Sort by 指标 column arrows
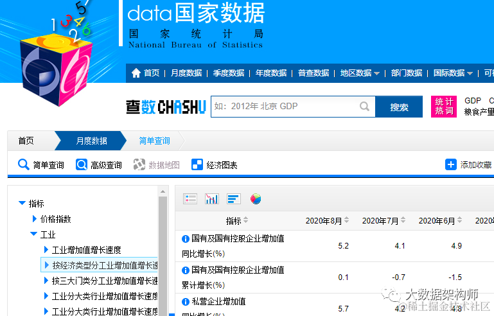Image resolution: width=494 pixels, height=316 pixels. coord(246,220)
